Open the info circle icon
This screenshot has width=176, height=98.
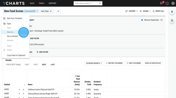167,3
